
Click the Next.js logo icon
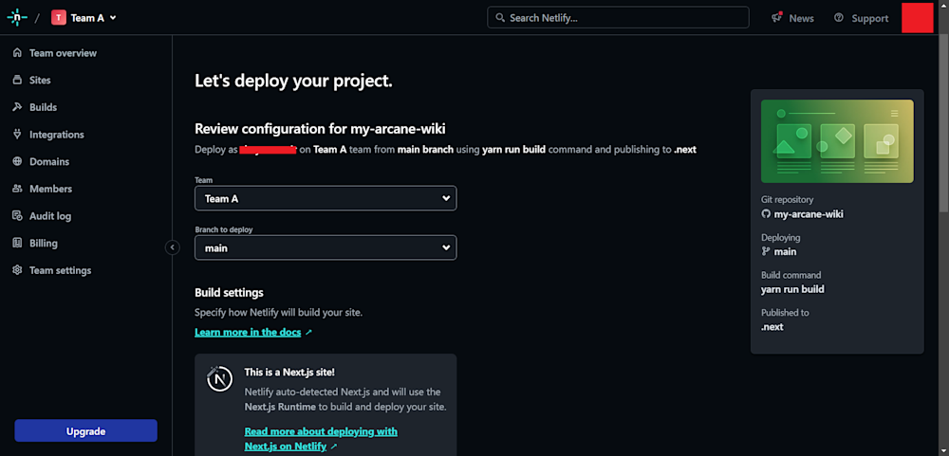tap(220, 379)
